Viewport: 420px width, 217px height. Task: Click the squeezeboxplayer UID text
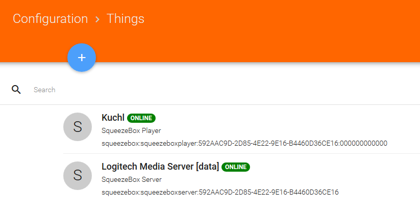244,144
